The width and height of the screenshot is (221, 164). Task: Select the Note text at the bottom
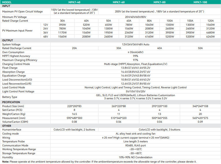99,162
